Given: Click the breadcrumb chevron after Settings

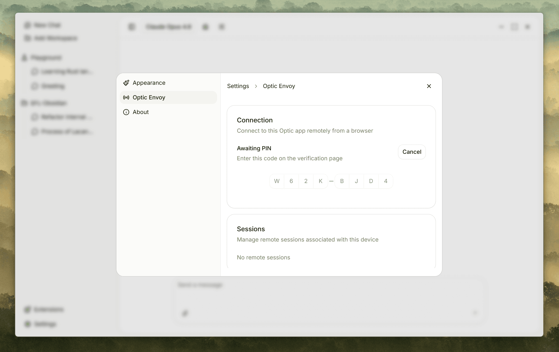Looking at the screenshot, I should [256, 86].
